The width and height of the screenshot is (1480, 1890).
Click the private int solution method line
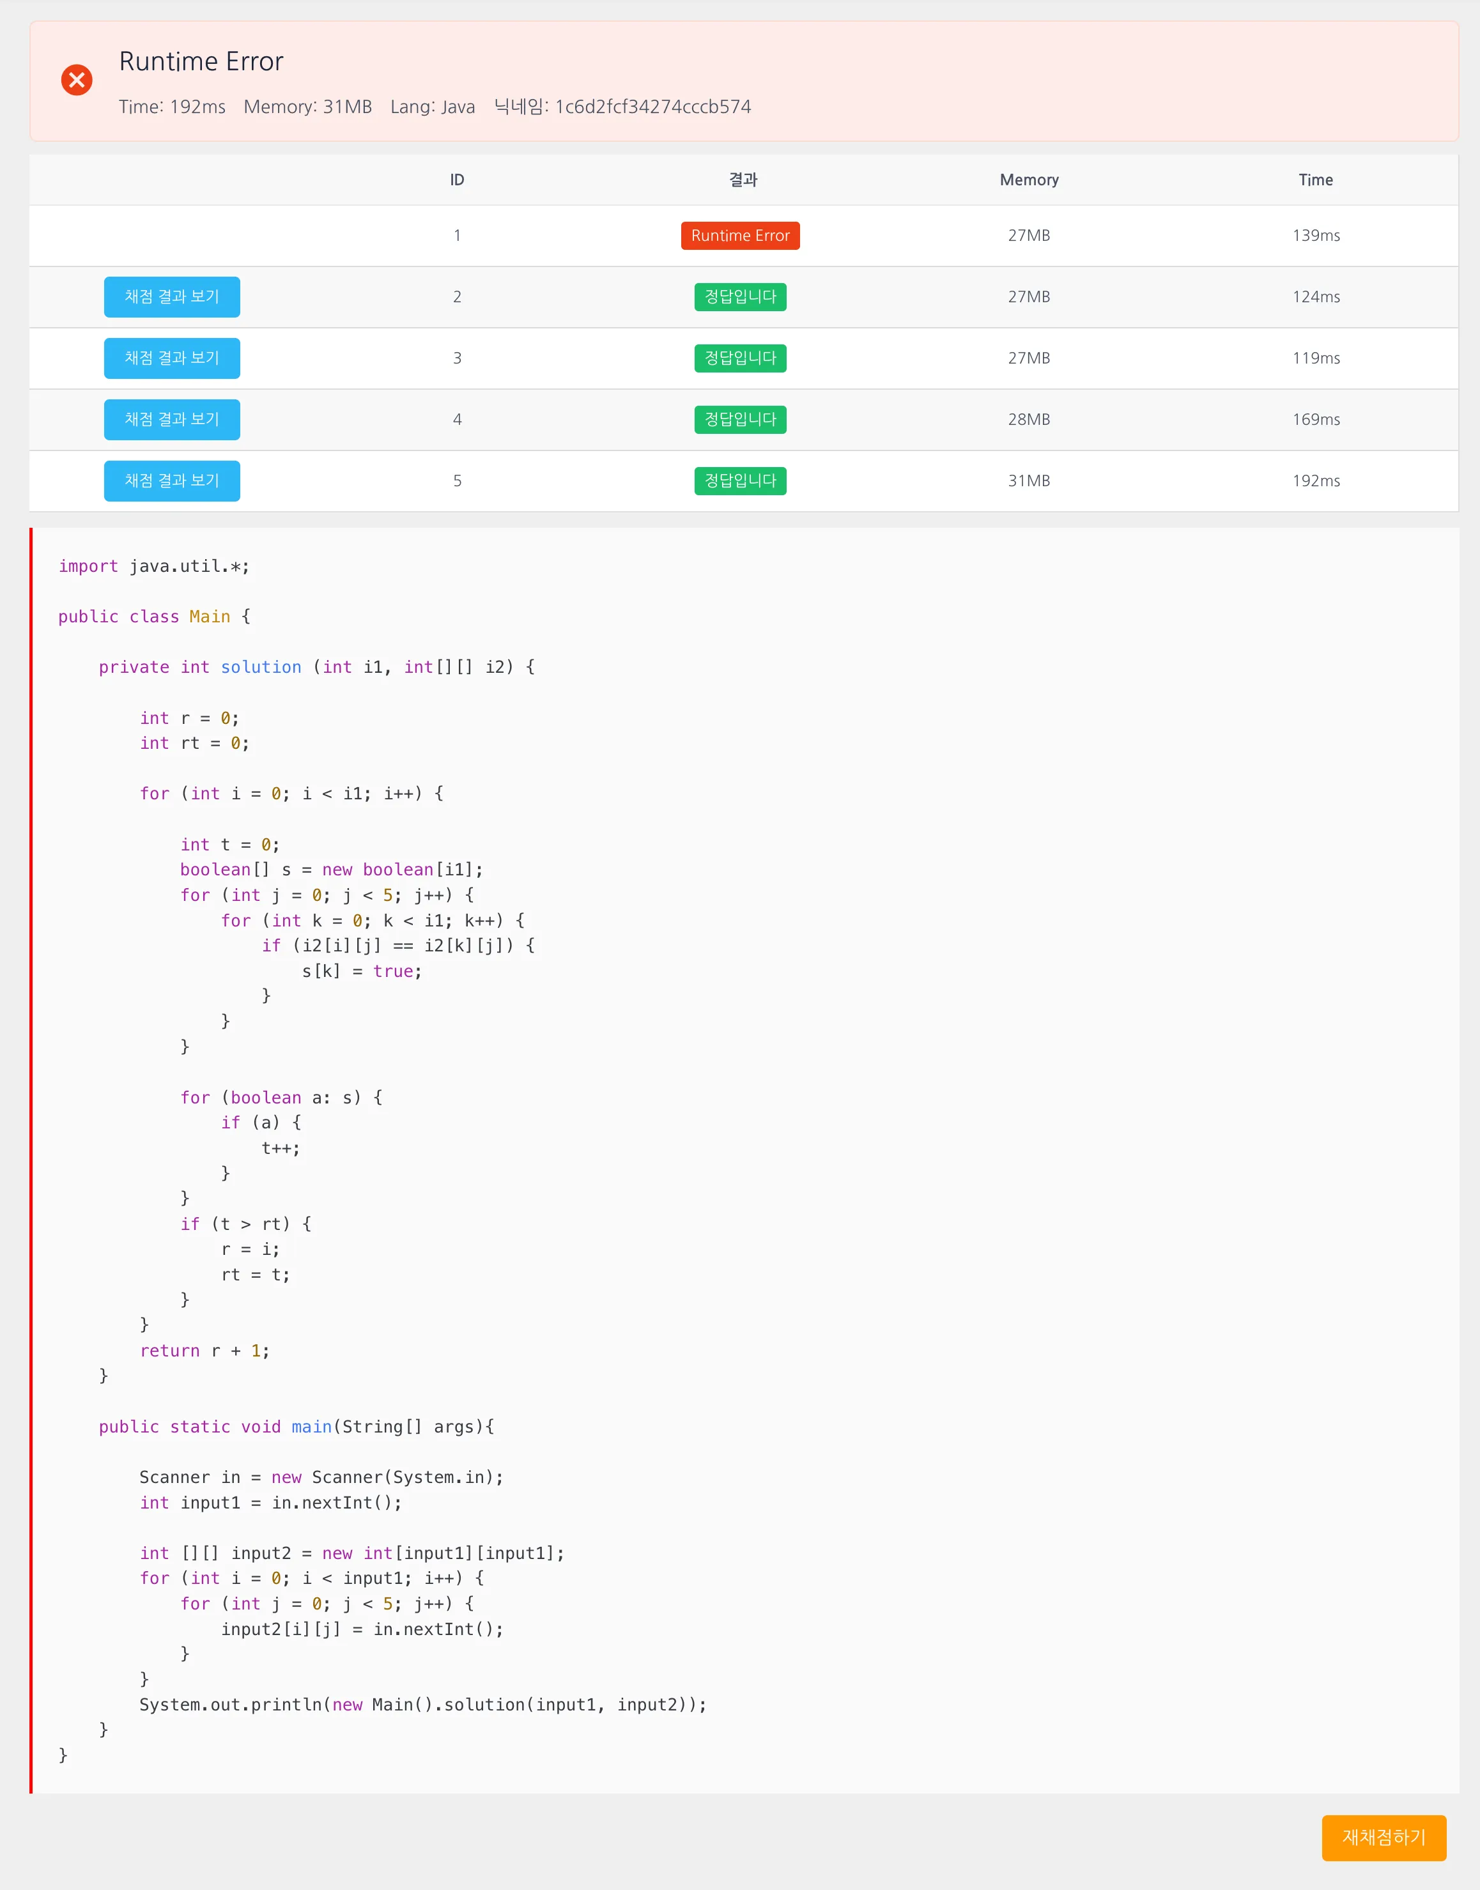click(x=316, y=667)
